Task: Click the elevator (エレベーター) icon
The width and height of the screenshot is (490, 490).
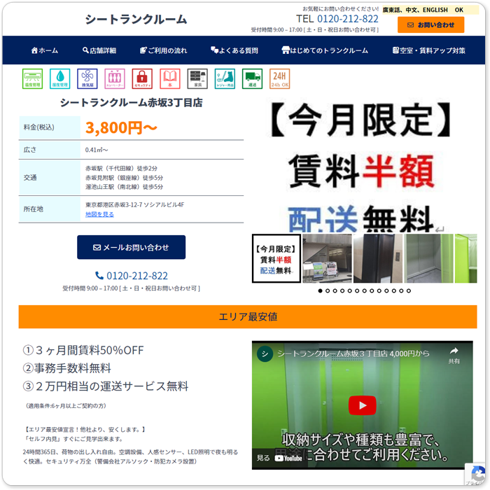Action: (115, 78)
